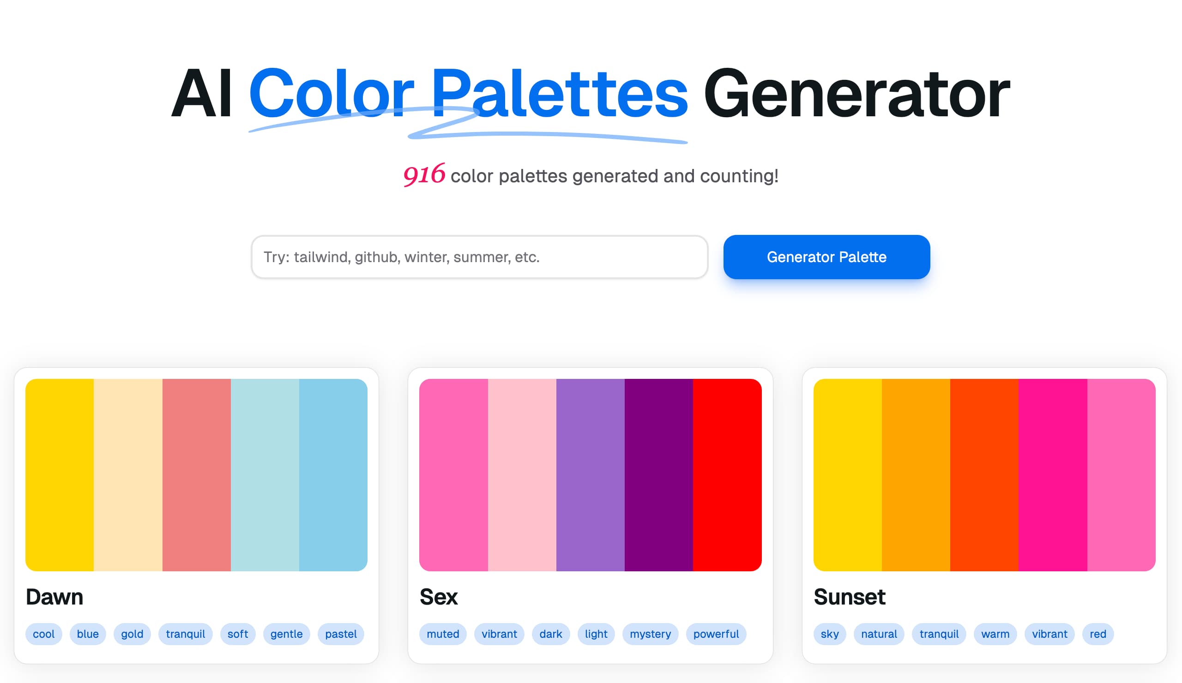Click the sky blue swatch in Dawn
The height and width of the screenshot is (683, 1182).
333,474
